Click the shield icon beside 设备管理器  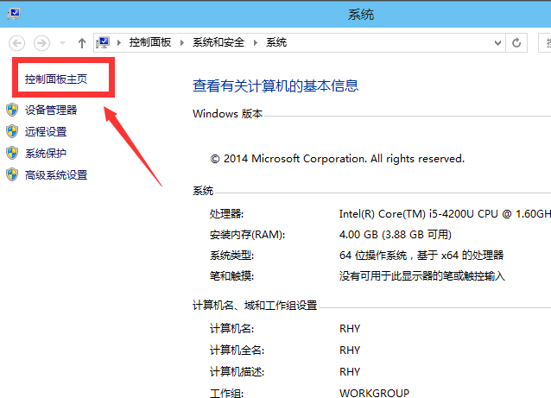12,110
